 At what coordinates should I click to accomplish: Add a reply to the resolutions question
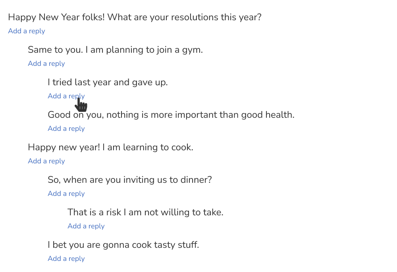27,31
